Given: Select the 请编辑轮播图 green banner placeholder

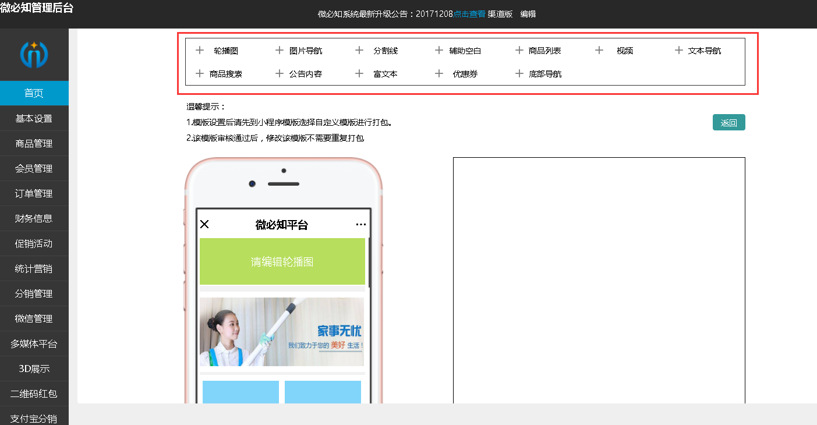Looking at the screenshot, I should click(282, 261).
